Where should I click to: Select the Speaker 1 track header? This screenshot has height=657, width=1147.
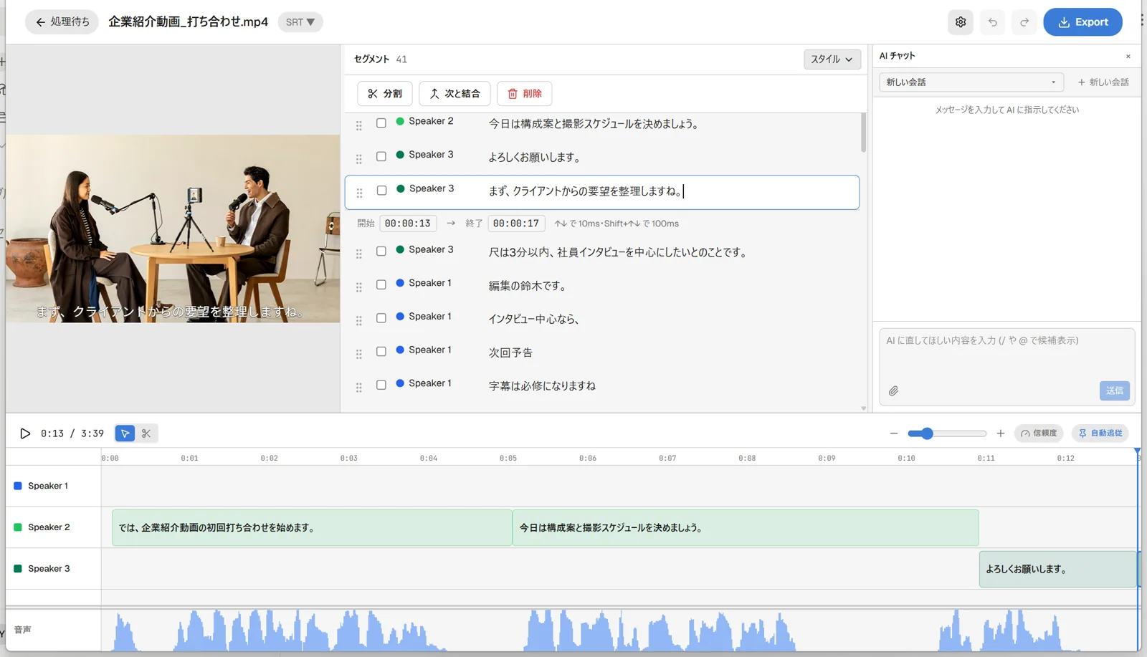53,486
